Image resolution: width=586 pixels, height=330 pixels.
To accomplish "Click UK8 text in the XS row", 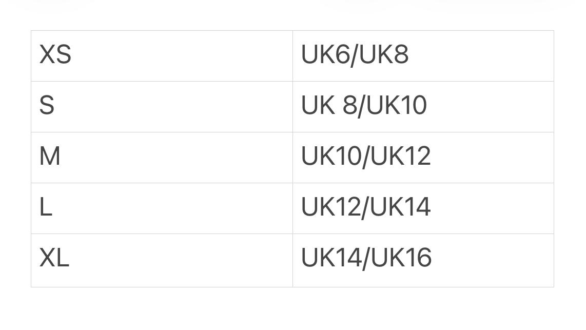I will [384, 54].
